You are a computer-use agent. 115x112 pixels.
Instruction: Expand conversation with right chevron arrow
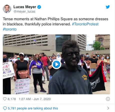108,108
